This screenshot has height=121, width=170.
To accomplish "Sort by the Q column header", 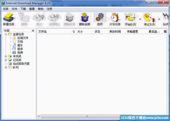I will [74, 31].
